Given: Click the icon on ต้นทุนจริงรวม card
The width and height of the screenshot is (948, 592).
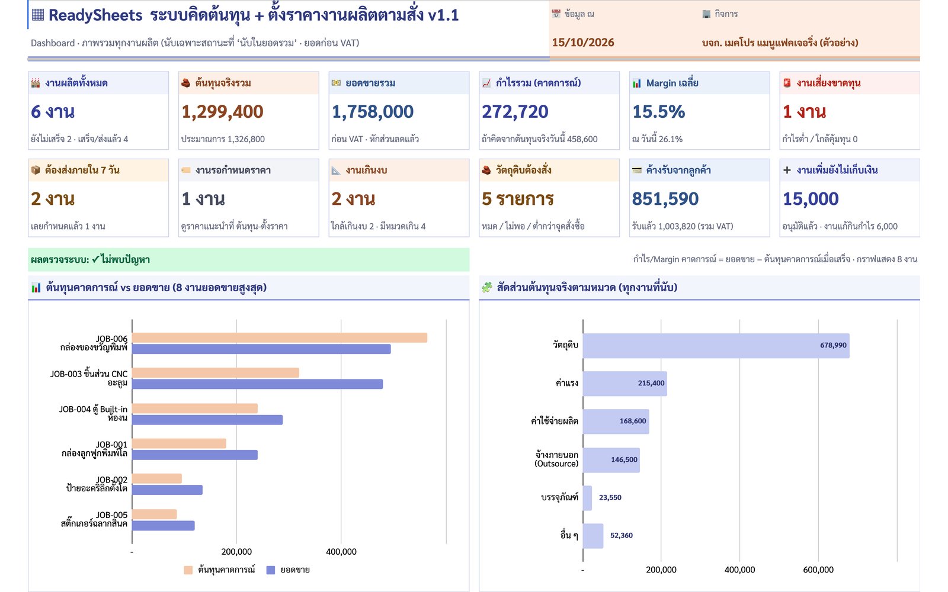Looking at the screenshot, I should [x=185, y=83].
